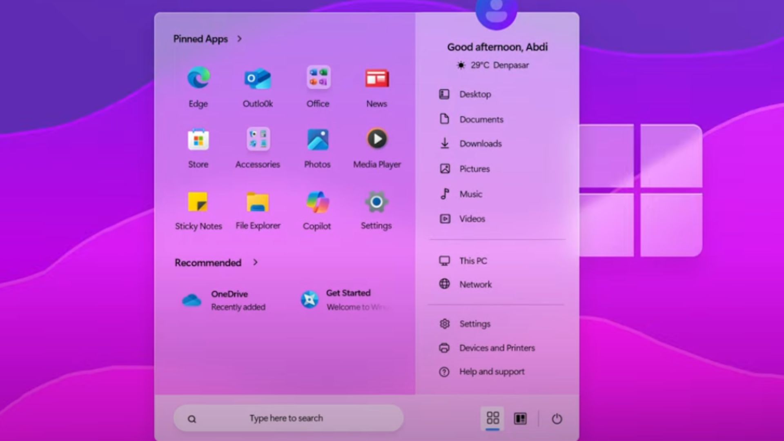Click the search input field
784x441 pixels.
(x=287, y=418)
